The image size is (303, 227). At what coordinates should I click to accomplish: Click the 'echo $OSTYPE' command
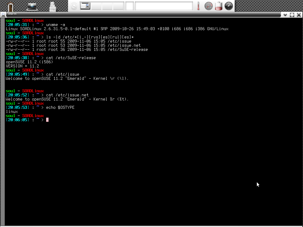tap(60, 108)
